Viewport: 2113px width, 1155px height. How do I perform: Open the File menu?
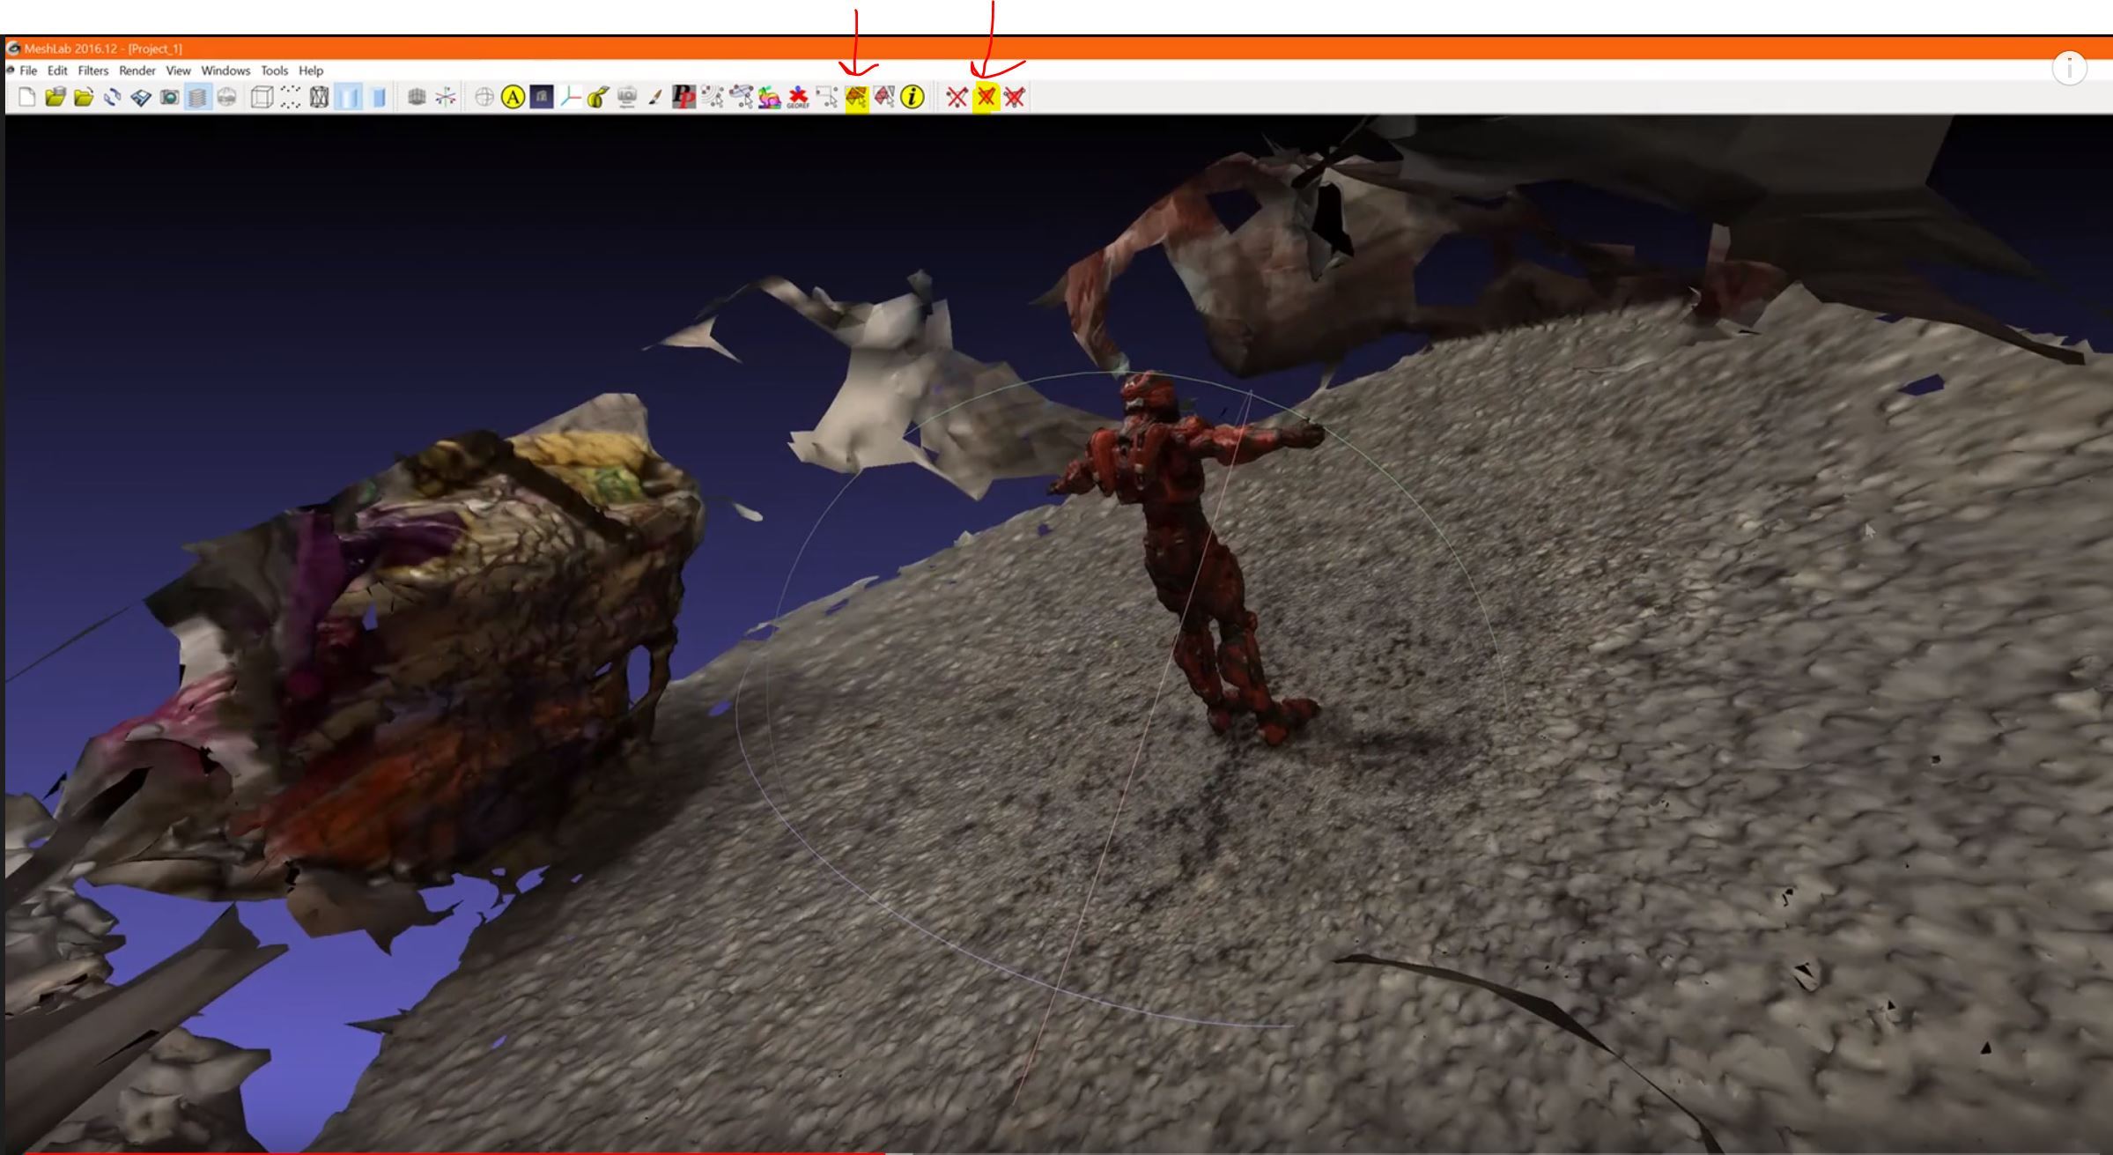click(28, 70)
